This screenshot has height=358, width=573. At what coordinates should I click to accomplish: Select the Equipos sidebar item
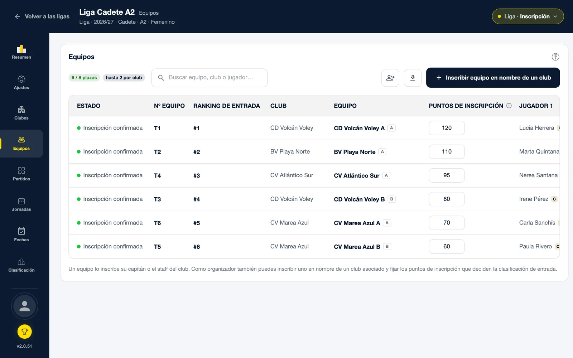point(21,144)
